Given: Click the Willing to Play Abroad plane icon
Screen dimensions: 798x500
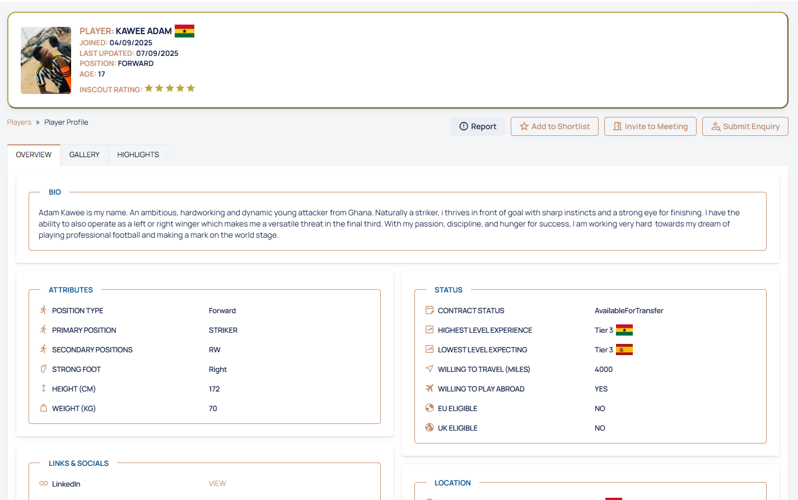Looking at the screenshot, I should (x=430, y=388).
